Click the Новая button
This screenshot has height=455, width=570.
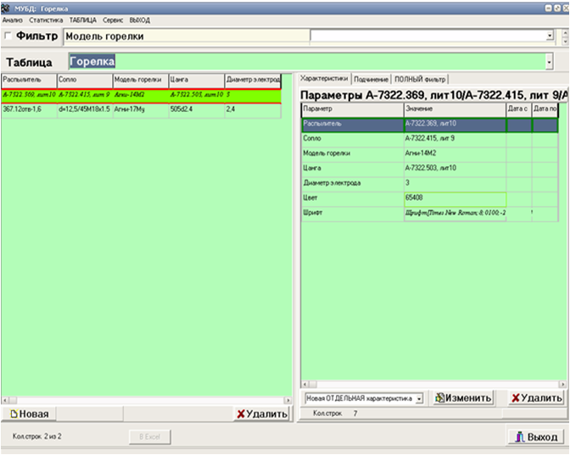coord(29,413)
